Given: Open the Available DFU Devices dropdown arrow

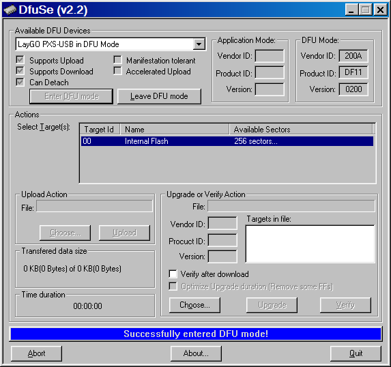Looking at the screenshot, I should click(199, 44).
